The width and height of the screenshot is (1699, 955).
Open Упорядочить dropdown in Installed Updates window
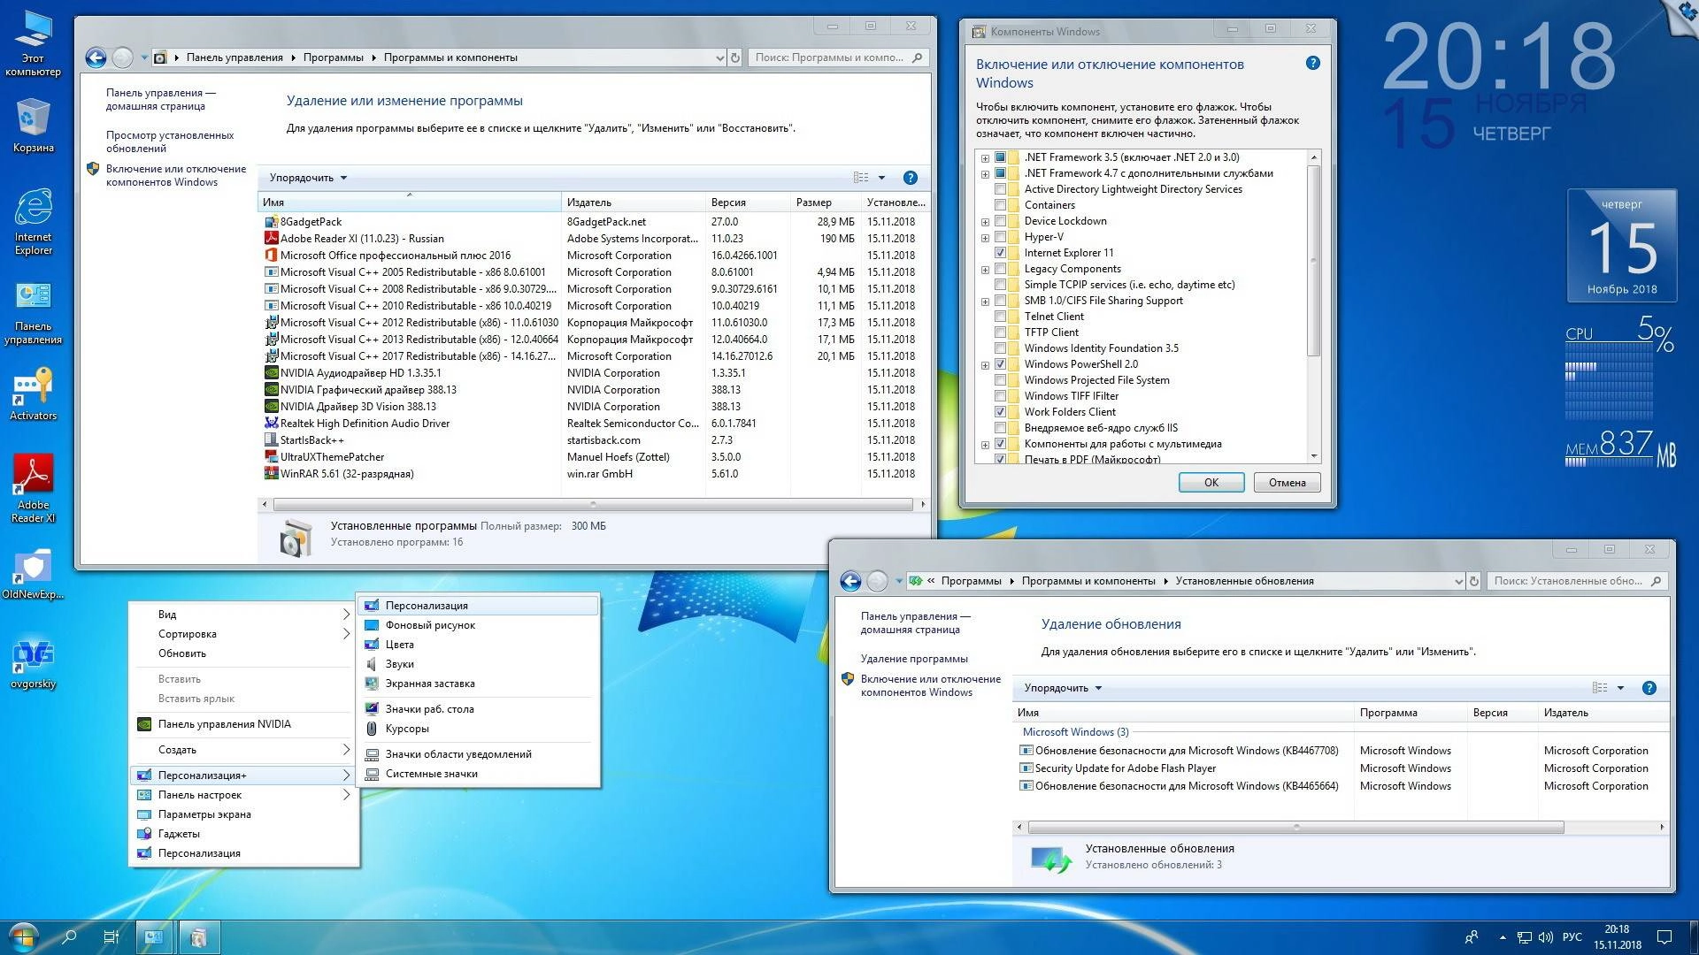[1063, 688]
